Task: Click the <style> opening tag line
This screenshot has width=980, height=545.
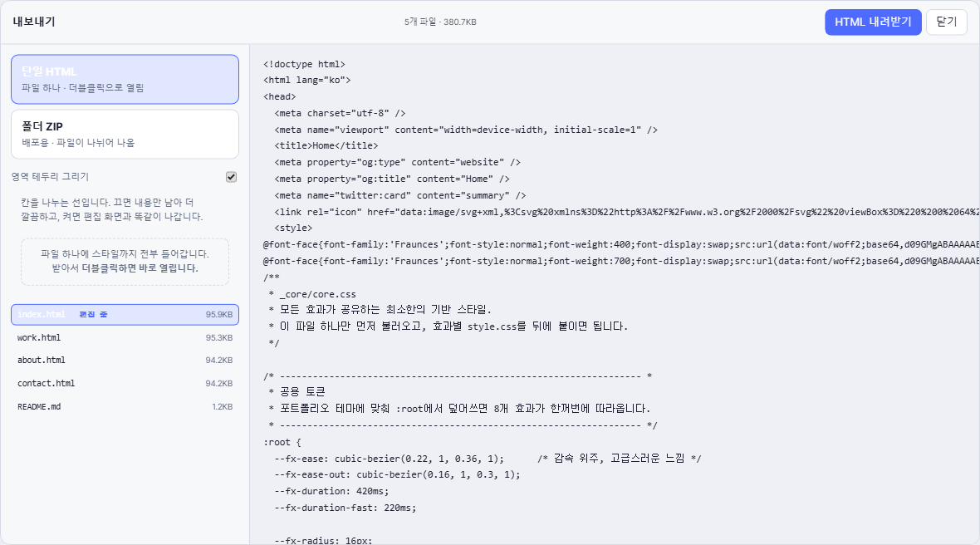Action: click(293, 228)
